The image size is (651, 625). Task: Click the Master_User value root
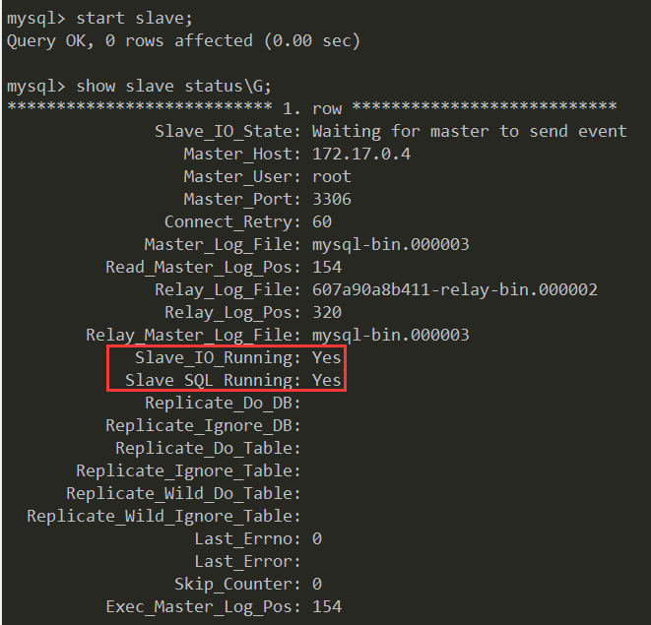[x=332, y=177]
